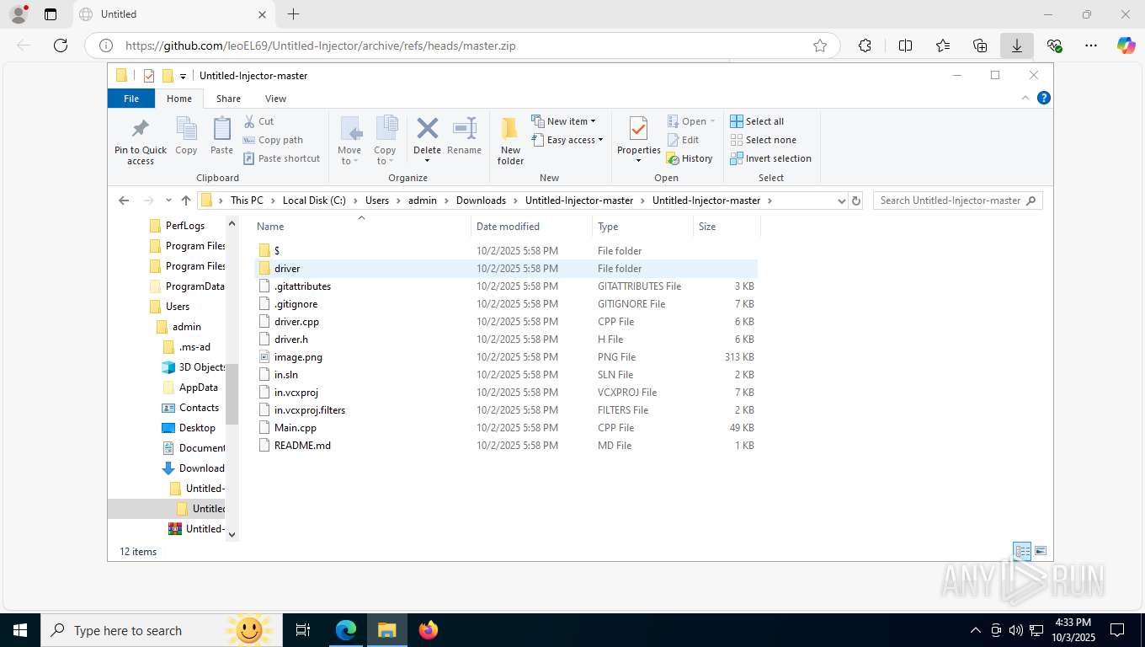Go up one folder level
The width and height of the screenshot is (1145, 647).
(x=186, y=201)
